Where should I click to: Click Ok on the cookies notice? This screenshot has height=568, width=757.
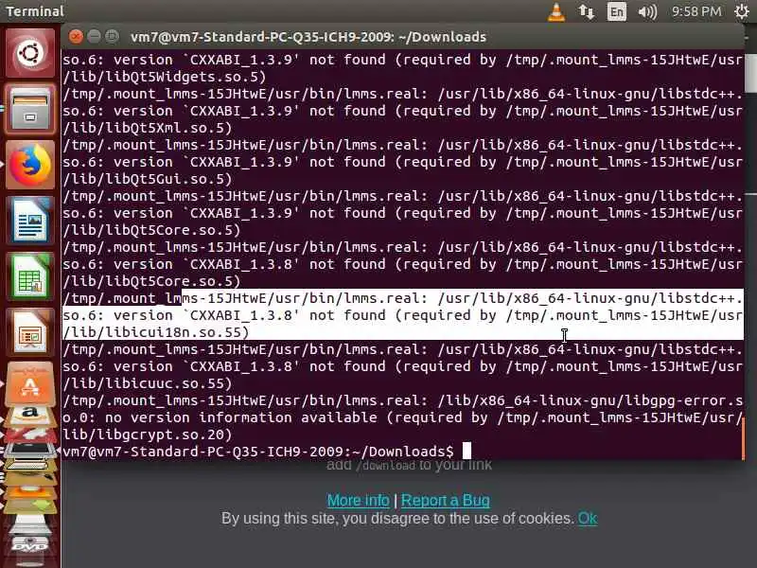point(588,518)
